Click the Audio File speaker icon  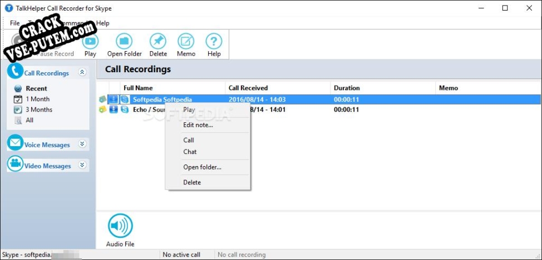click(120, 226)
